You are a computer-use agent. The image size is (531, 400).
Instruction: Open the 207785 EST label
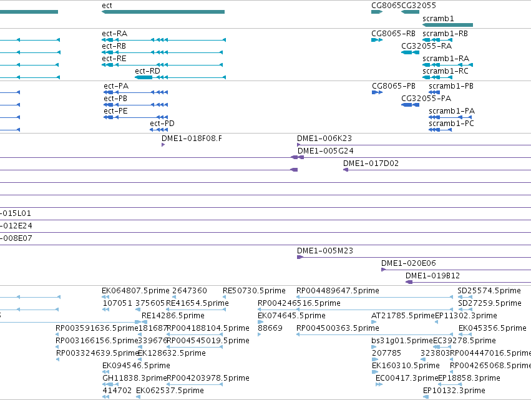pos(386,354)
